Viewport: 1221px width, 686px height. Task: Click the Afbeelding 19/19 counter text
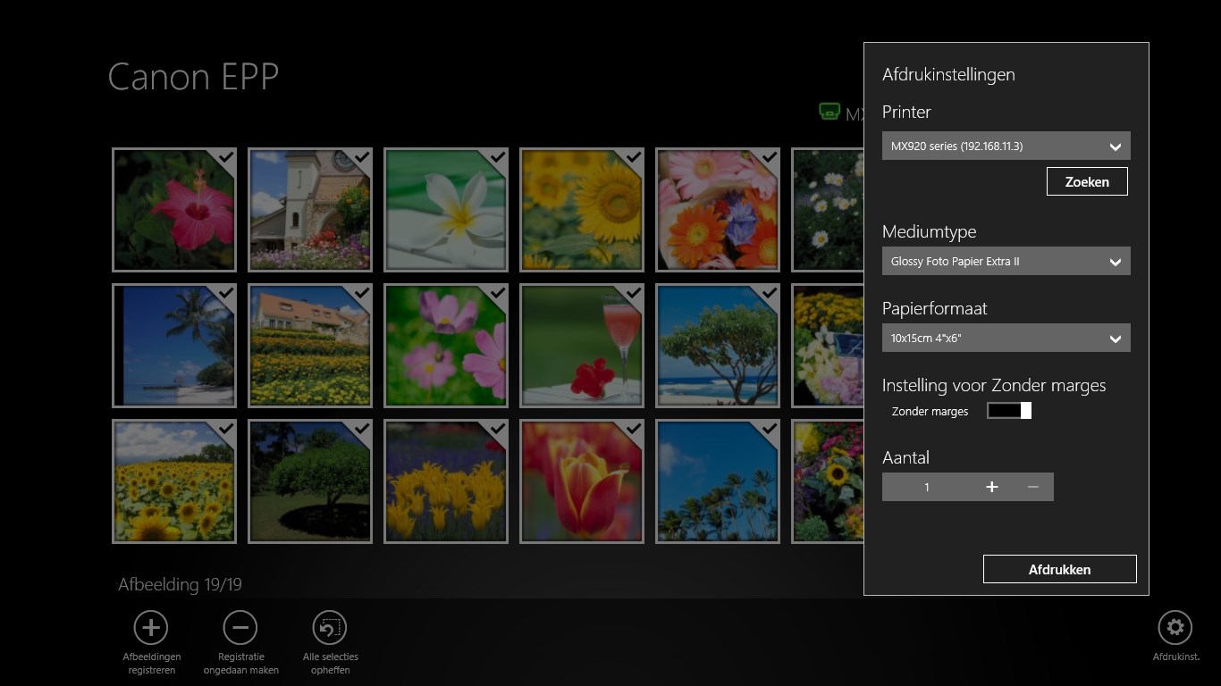[180, 585]
